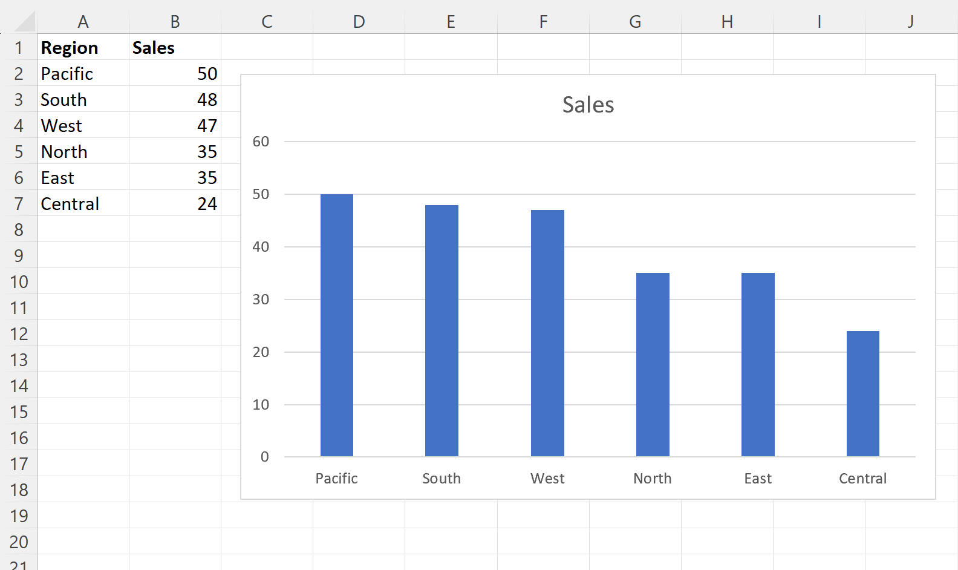Select the column F header
This screenshot has width=958, height=570.
click(x=543, y=22)
